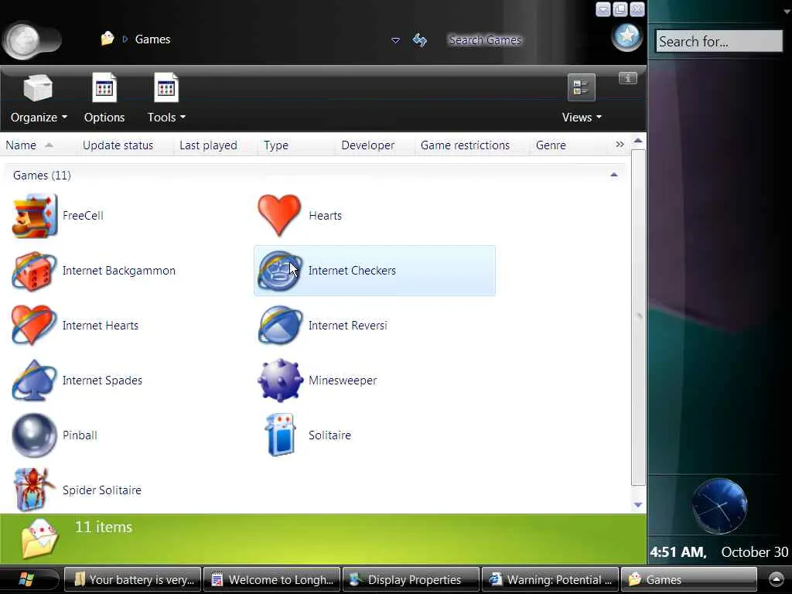Viewport: 792px width, 594px height.
Task: Click the sidebar 'Search for...' field
Action: (719, 42)
